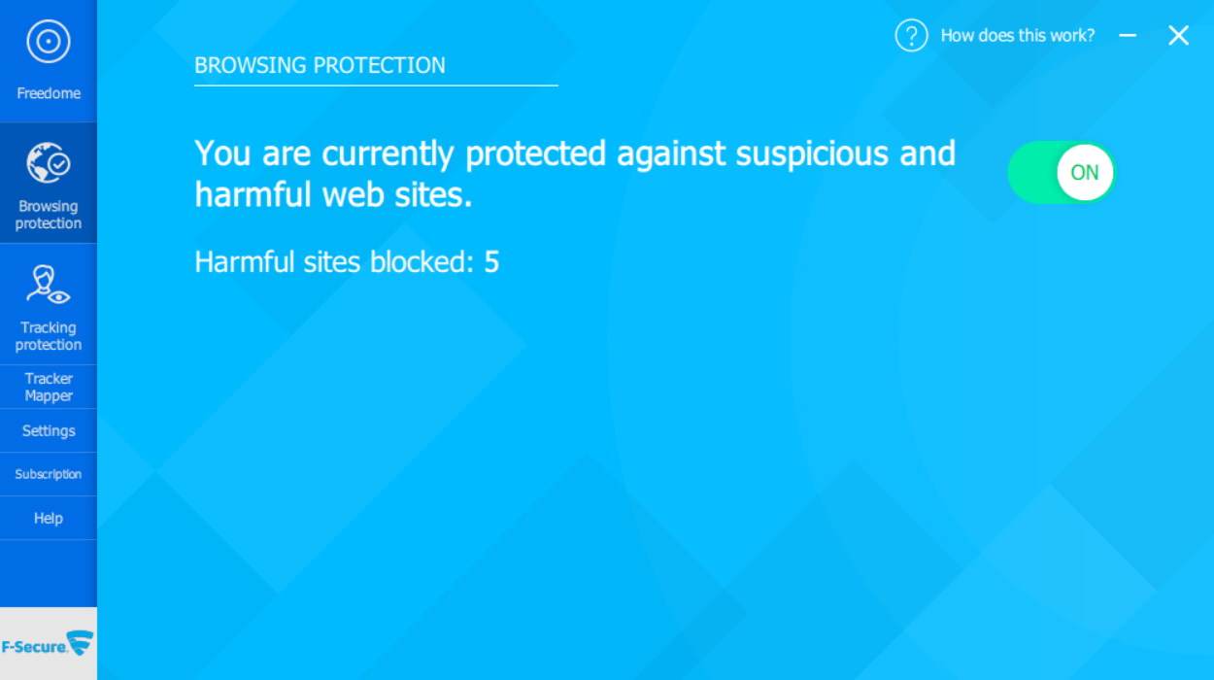Go to the Tracking protection text label

49,336
